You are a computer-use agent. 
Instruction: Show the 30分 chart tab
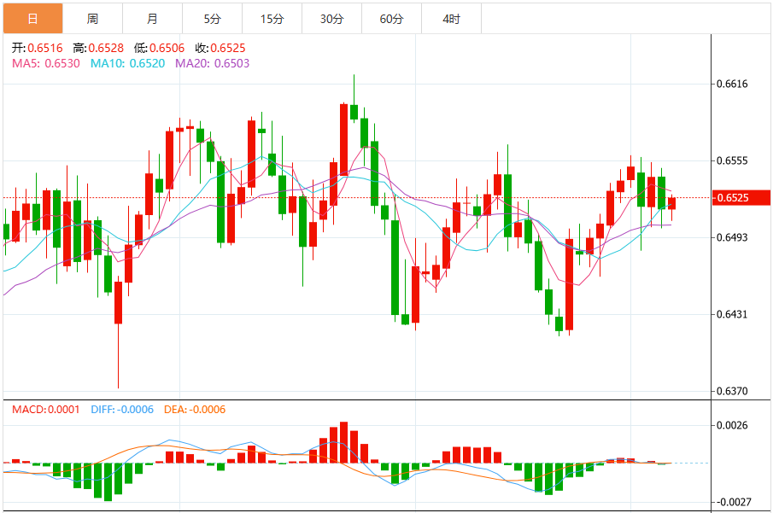tap(331, 19)
